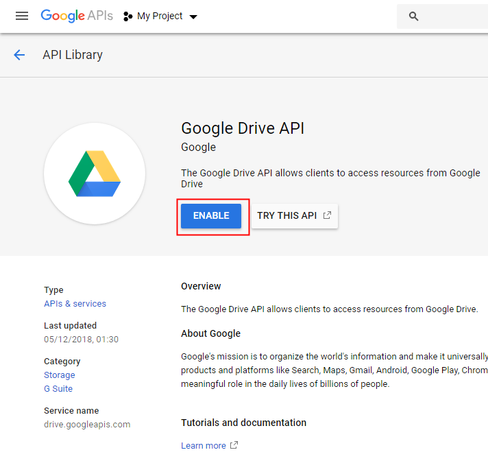Select the drive.googleapis.com service name
The width and height of the screenshot is (488, 461).
[87, 425]
